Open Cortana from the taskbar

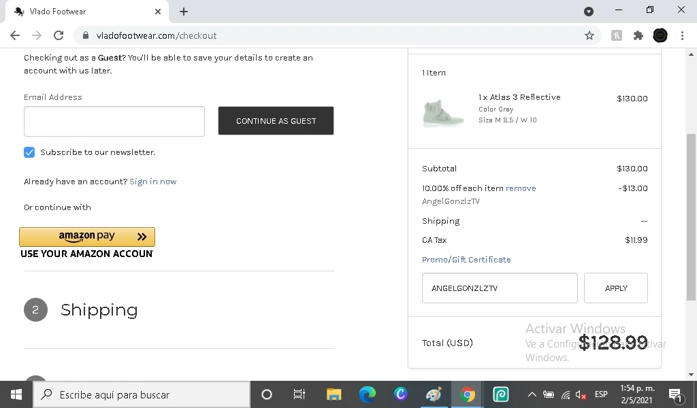[x=267, y=394]
